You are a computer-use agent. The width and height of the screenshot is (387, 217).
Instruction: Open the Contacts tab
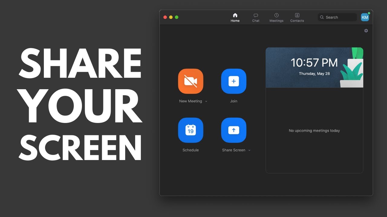tap(297, 18)
